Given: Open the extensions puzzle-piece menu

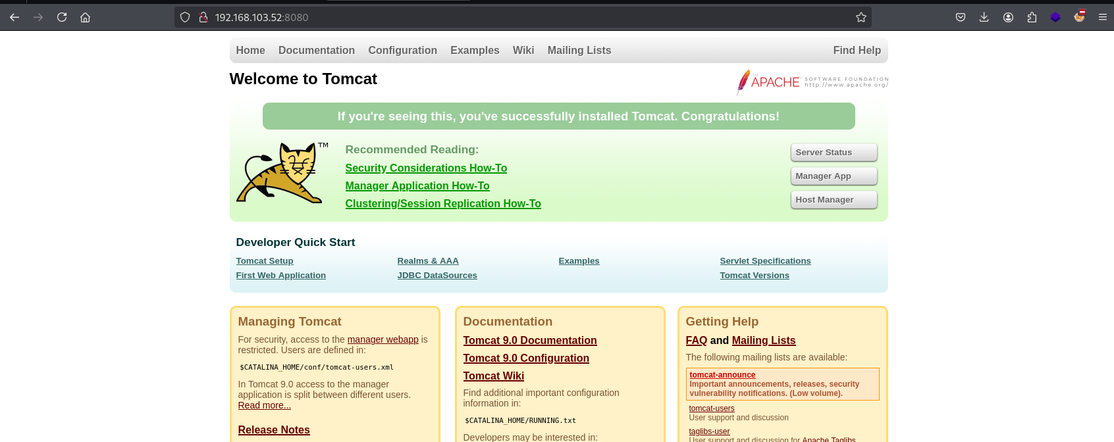Looking at the screenshot, I should pos(1032,17).
